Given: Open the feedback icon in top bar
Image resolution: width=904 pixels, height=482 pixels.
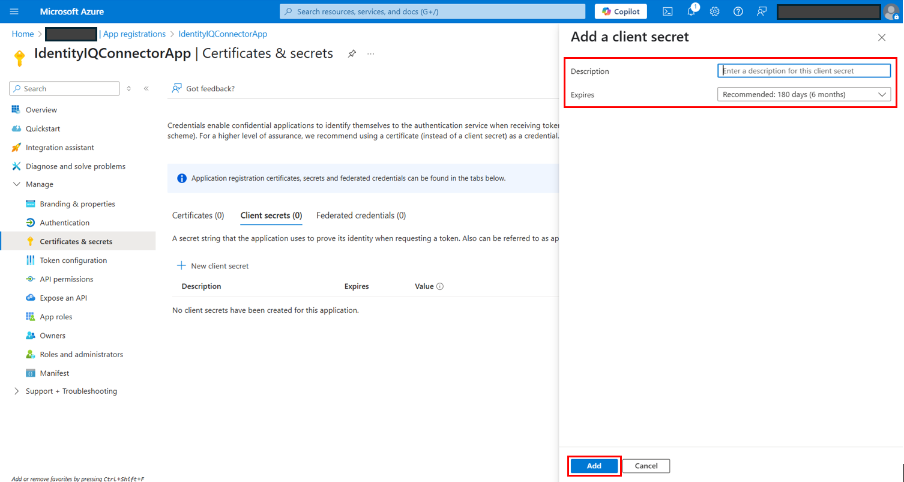Looking at the screenshot, I should click(762, 11).
